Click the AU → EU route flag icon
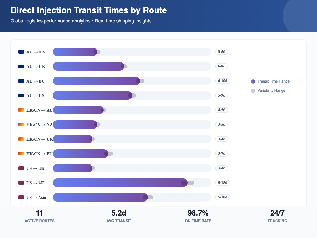The image size is (317, 238). 21,81
